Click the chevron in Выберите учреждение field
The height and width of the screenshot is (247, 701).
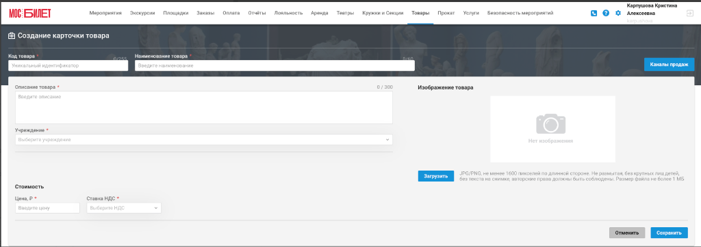pos(387,140)
